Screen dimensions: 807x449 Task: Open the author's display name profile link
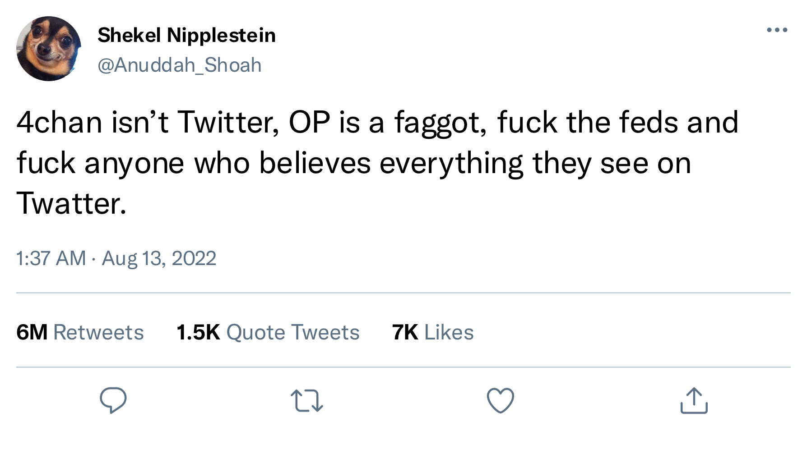point(186,35)
